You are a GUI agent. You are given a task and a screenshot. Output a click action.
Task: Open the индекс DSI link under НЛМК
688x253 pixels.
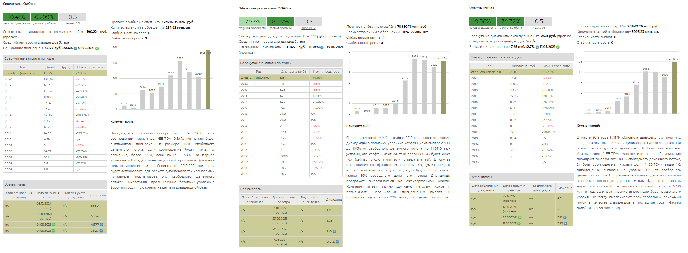coord(539,28)
